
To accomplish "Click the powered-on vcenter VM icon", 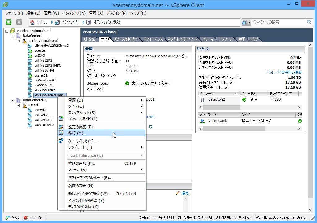I will click(x=30, y=50).
